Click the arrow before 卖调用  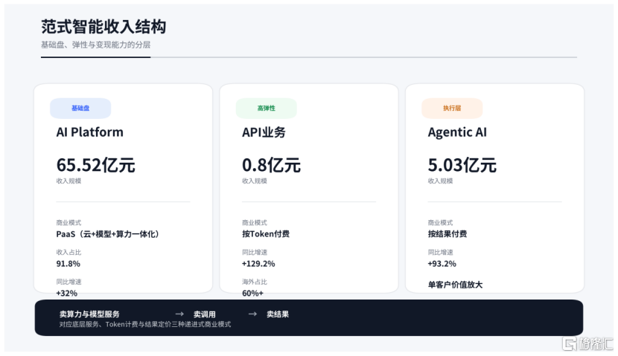pos(179,314)
